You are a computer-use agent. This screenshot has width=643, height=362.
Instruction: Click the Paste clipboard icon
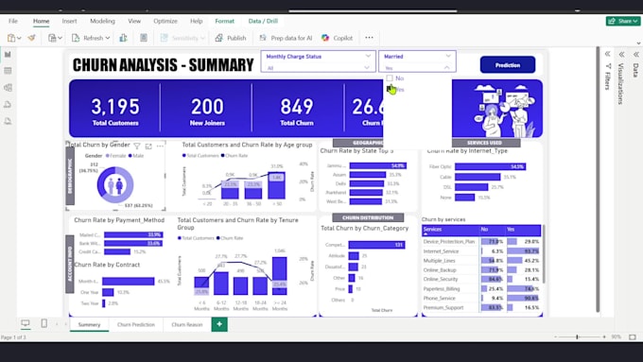pos(11,38)
